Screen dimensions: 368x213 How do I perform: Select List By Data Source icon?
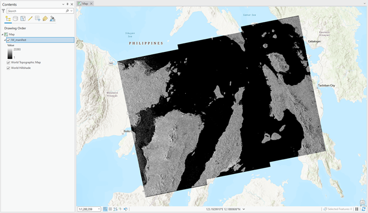(15, 19)
